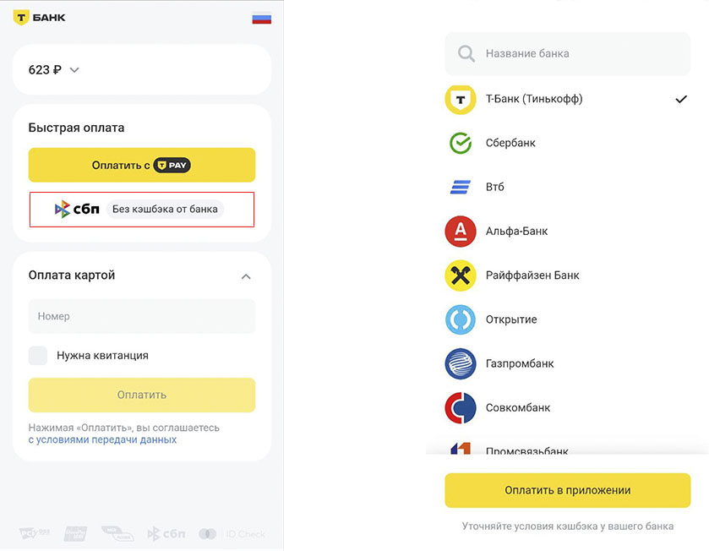709x551 pixels.
Task: Choose Промсвязьбанк from the bank list
Action: [526, 450]
